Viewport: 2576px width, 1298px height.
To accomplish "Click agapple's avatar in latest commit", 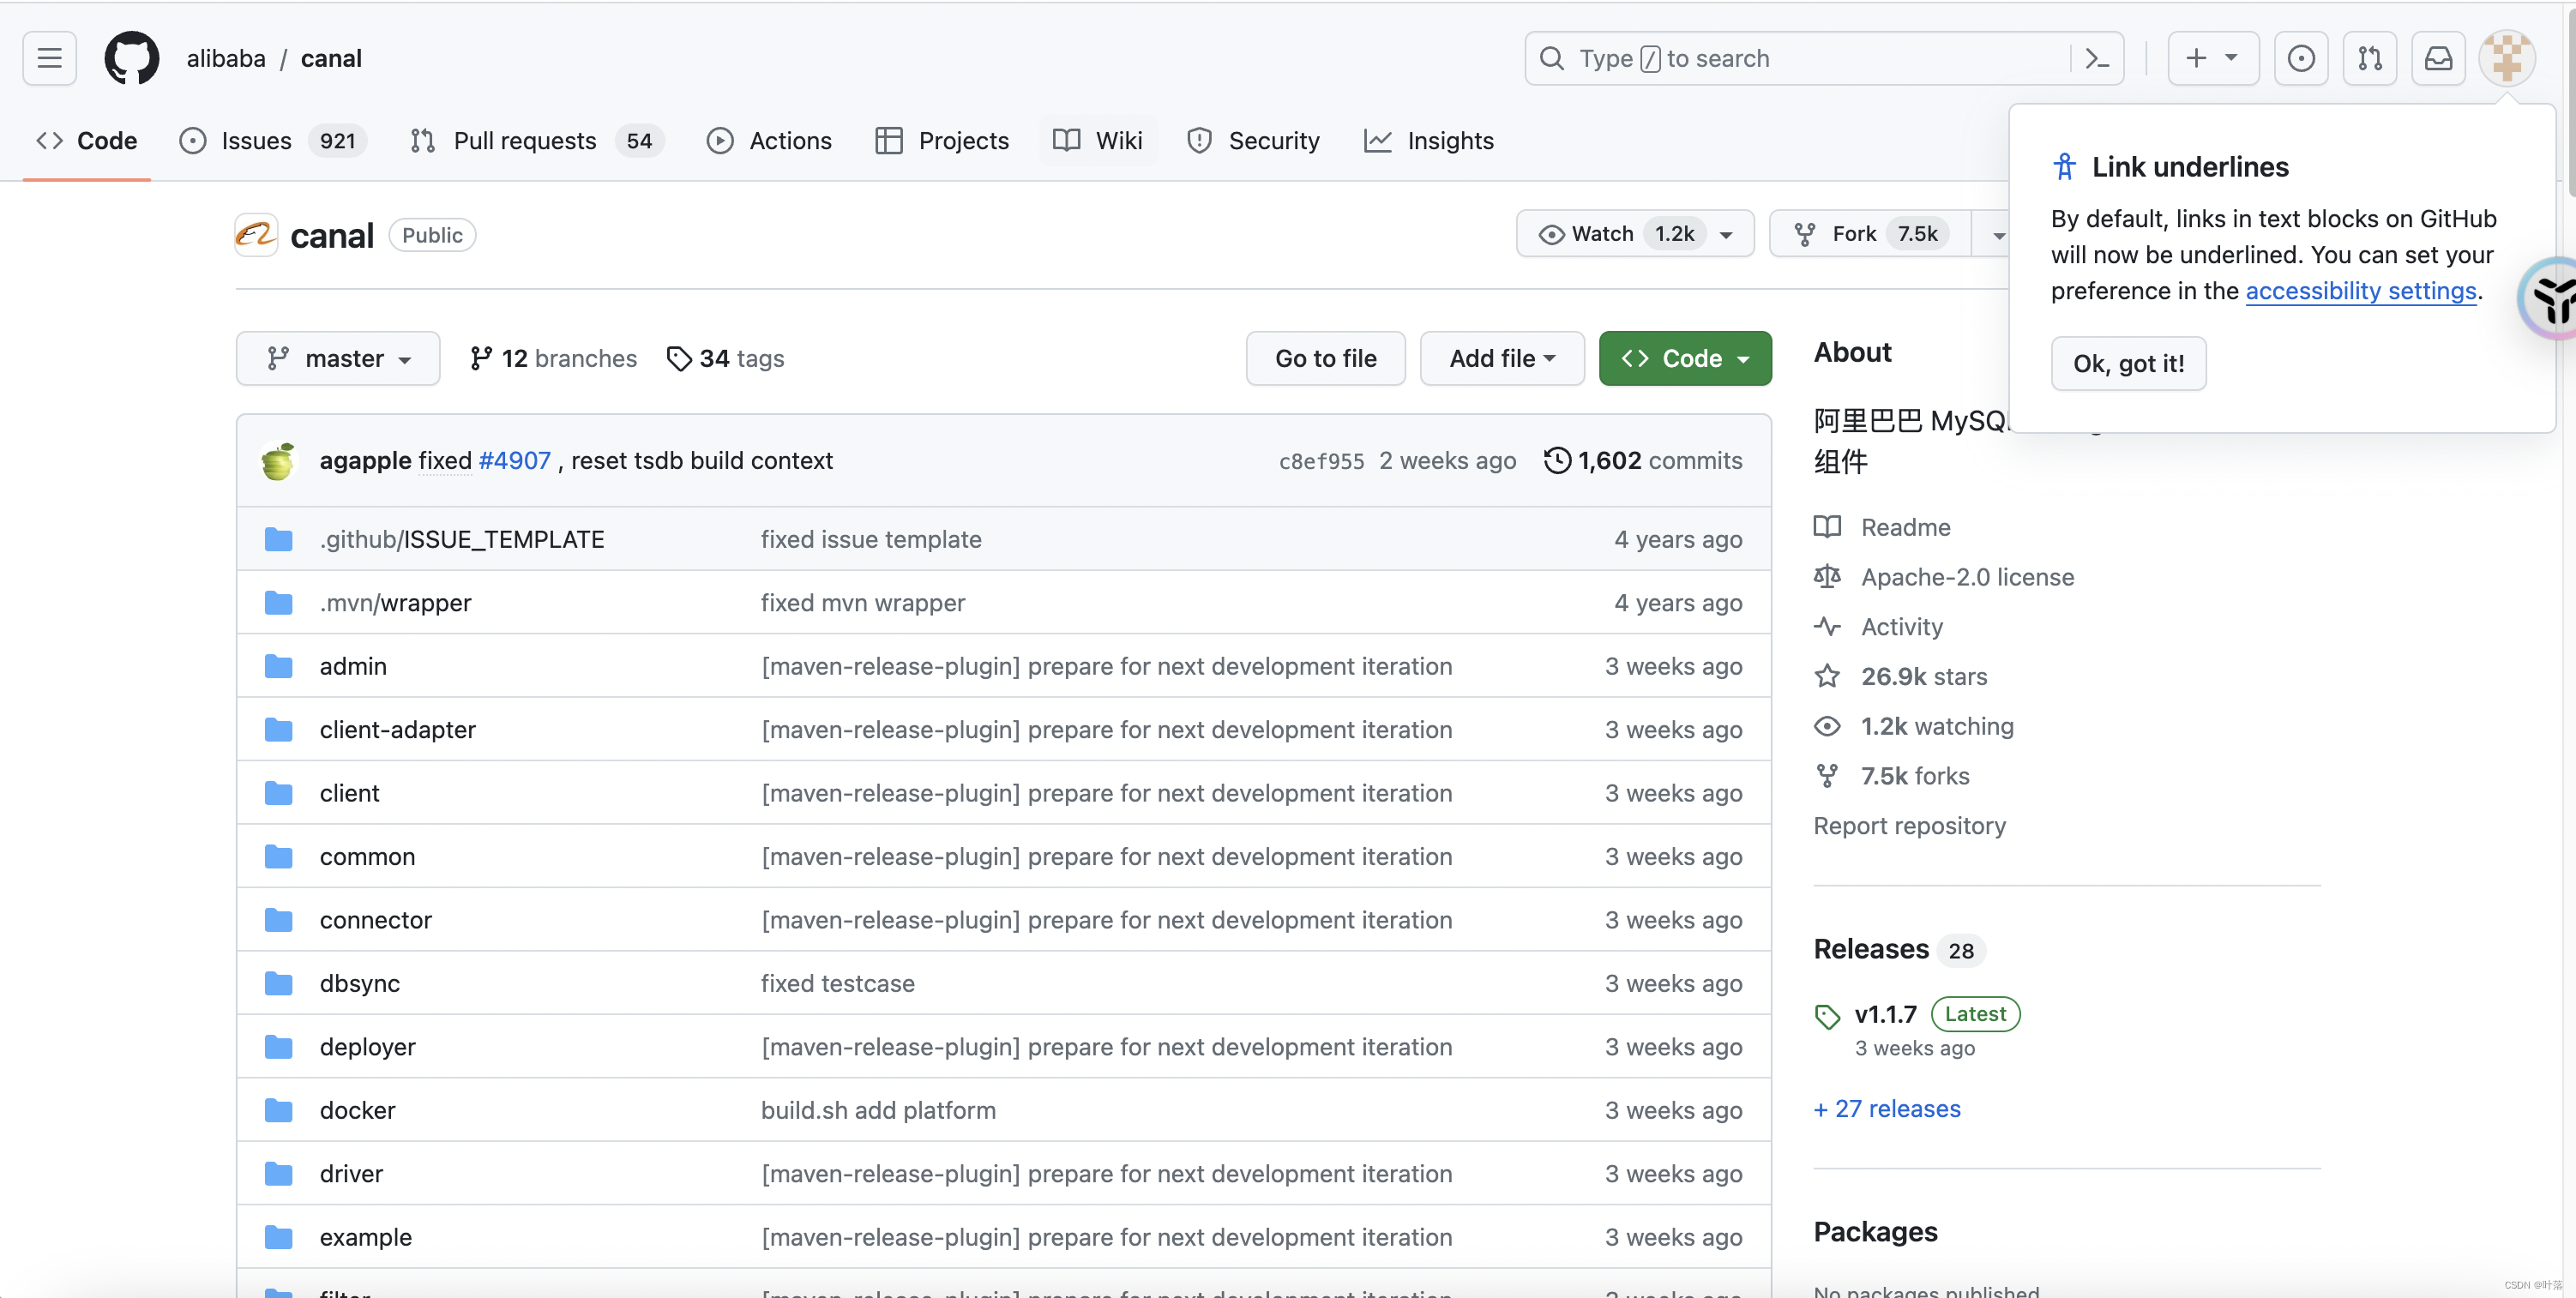I will point(278,461).
